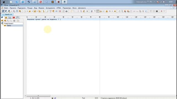
Task: Click the delete X icon
Action: point(87,11)
